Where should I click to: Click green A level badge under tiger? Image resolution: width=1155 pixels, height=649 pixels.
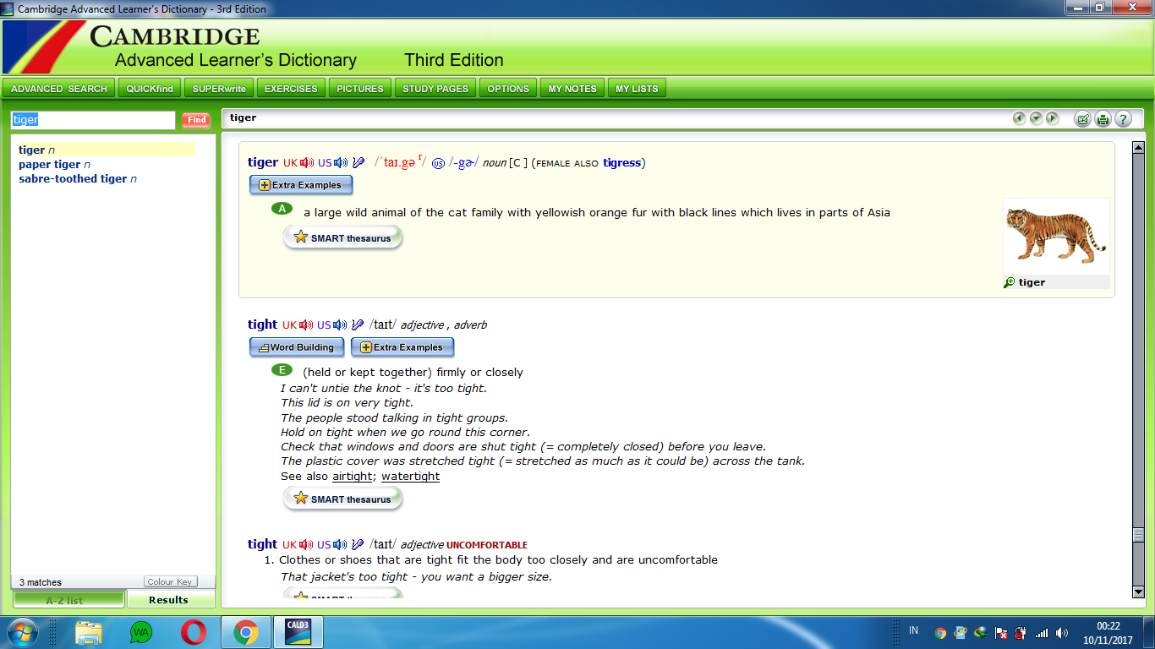tap(282, 209)
